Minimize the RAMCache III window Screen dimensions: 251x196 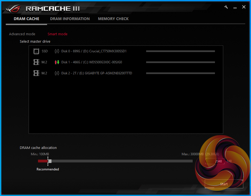235,7
